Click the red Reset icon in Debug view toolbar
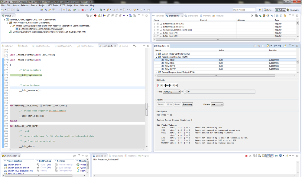This screenshot has width=302, height=177. point(95,16)
